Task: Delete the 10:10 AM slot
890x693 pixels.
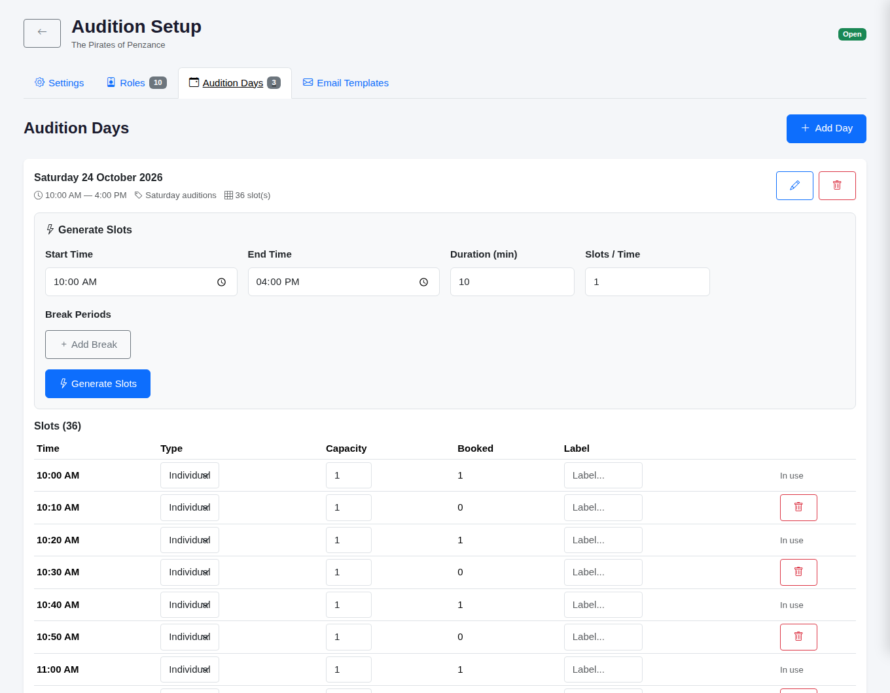Action: [x=798, y=507]
